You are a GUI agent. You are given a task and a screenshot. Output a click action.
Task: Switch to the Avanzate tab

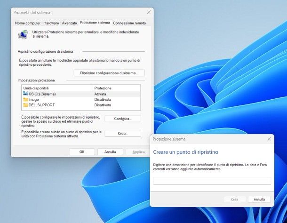[x=69, y=23]
